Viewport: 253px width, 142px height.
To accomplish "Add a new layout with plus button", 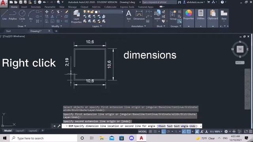I will point(42,131).
